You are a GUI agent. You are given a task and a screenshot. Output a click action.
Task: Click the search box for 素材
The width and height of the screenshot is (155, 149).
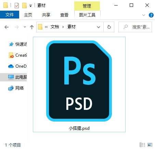(x=135, y=27)
